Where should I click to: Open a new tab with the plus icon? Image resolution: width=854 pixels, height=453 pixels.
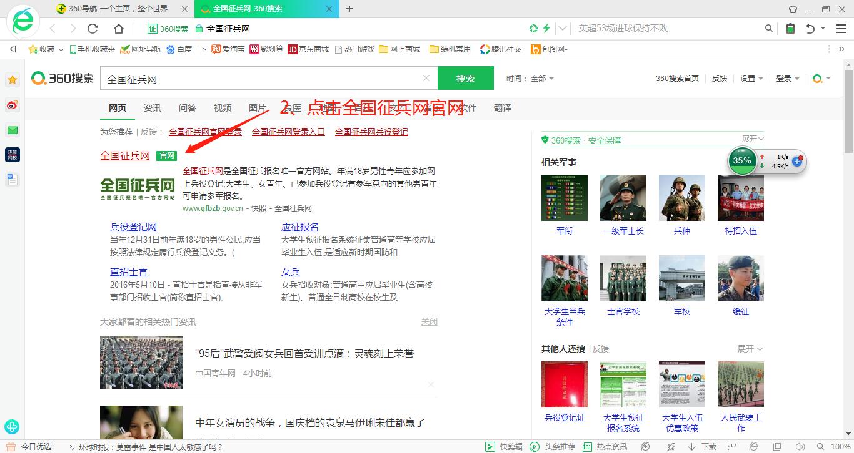(x=349, y=9)
